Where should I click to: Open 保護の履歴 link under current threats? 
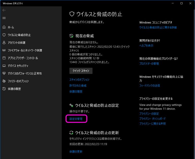76,92
